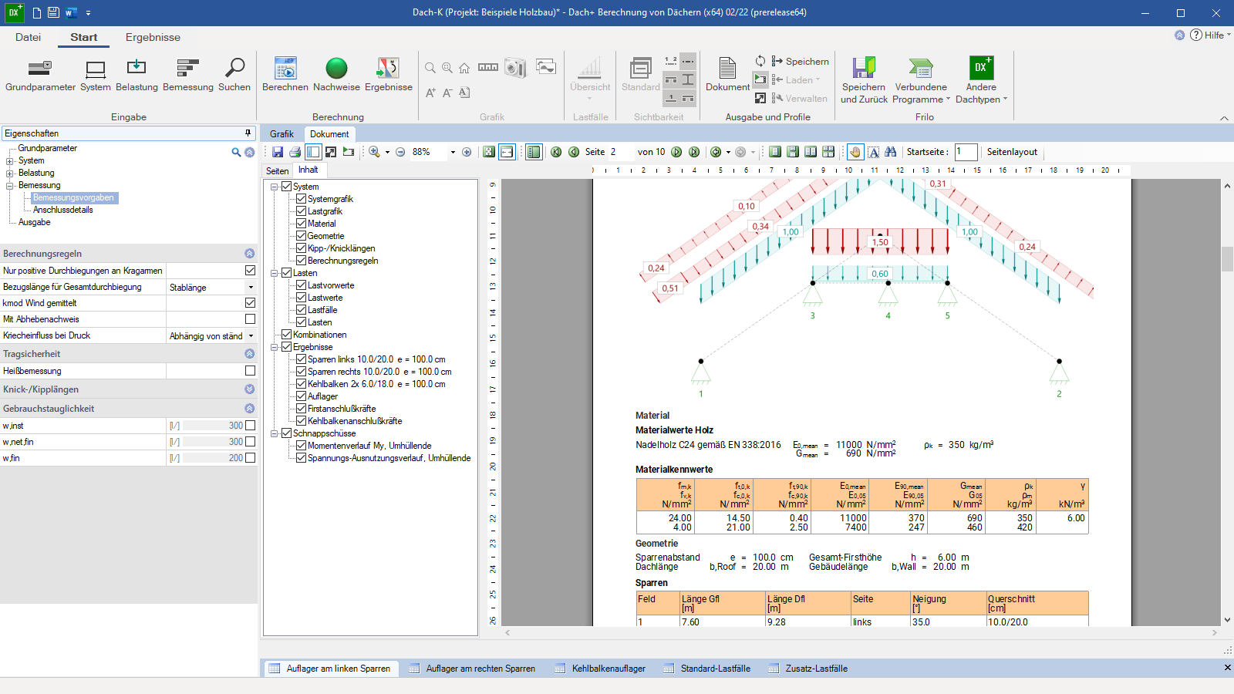Click the Startseite number field
The image size is (1234, 694).
point(966,152)
